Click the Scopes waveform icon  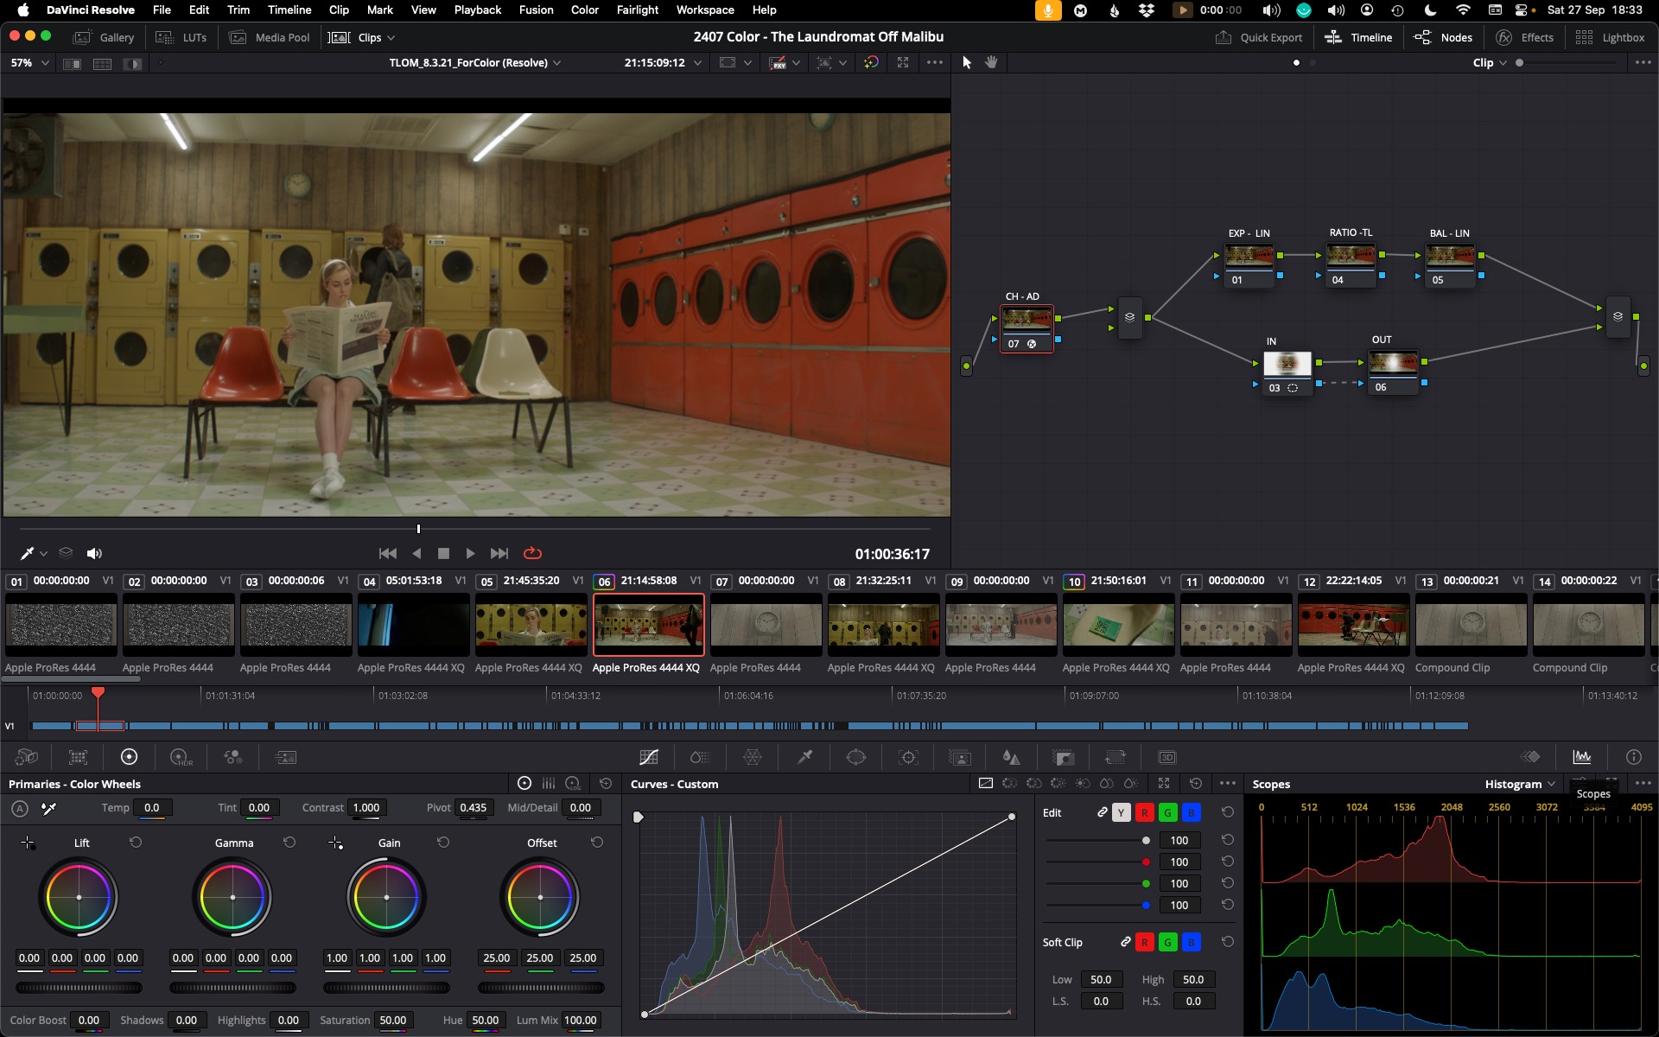[1582, 757]
